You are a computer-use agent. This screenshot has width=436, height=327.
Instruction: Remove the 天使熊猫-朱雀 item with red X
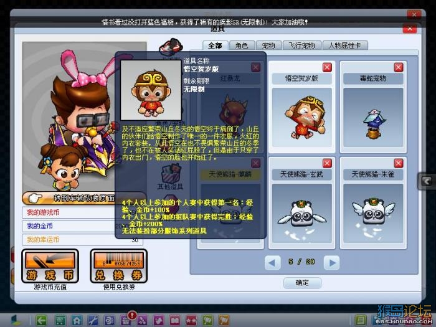pyautogui.click(x=399, y=163)
